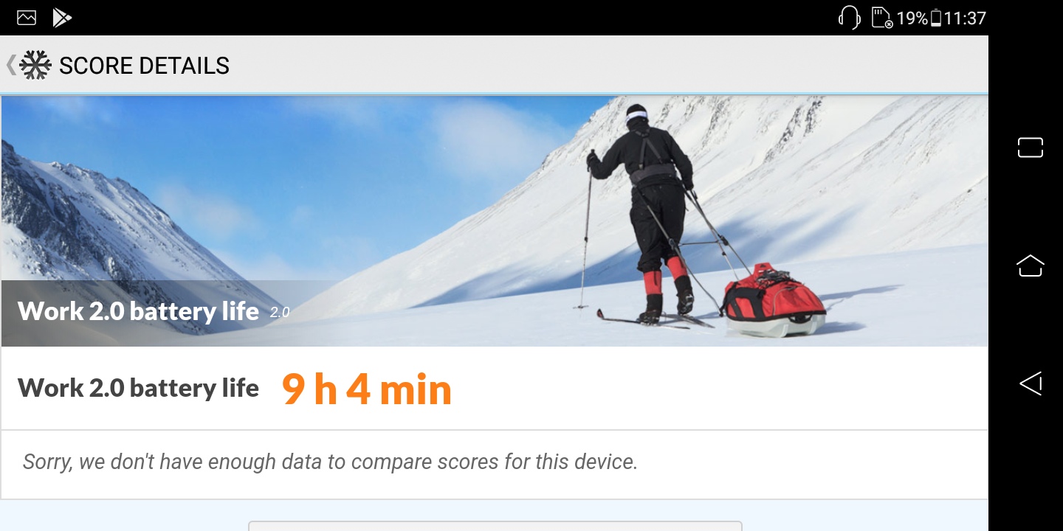The image size is (1063, 531).
Task: Tap the triangle system back button
Action: coord(1030,383)
